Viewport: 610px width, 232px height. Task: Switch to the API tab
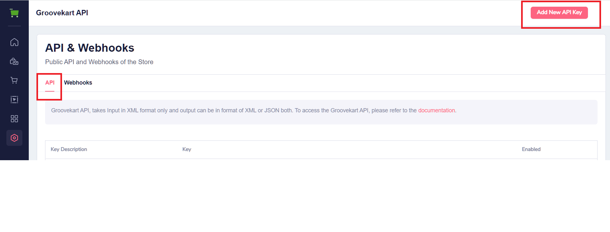tap(50, 83)
